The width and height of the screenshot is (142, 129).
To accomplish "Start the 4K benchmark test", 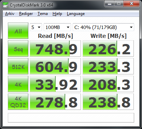I will click(18, 84).
